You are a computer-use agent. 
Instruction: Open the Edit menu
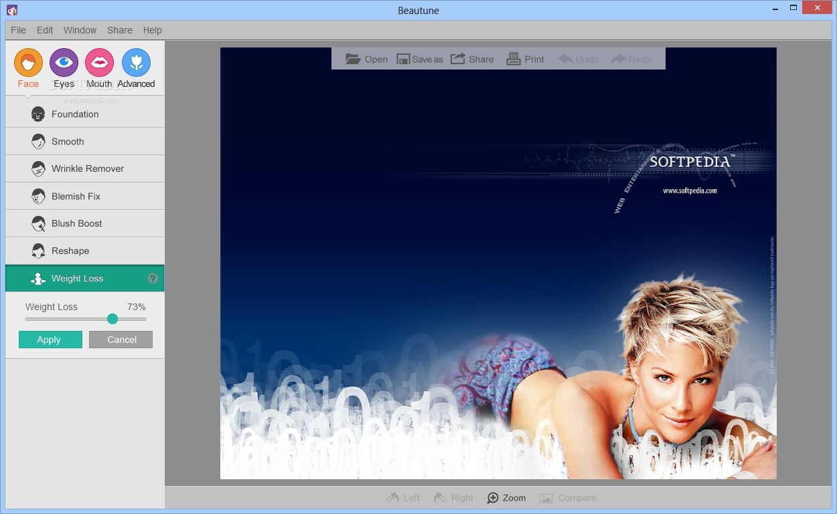point(45,30)
